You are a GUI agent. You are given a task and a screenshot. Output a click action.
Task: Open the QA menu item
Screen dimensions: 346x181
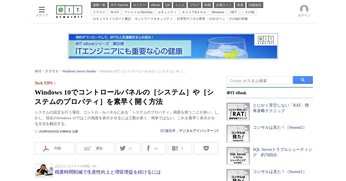[168, 5]
